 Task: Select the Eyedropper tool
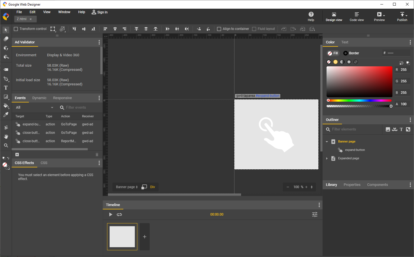(6, 115)
